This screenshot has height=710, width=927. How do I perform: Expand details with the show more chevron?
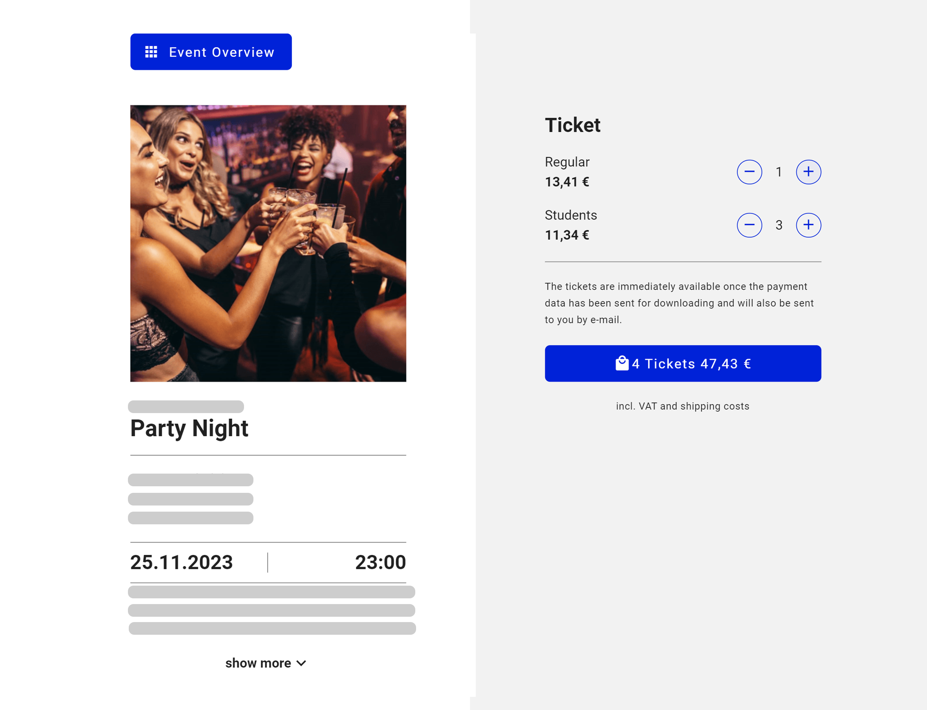pyautogui.click(x=302, y=663)
